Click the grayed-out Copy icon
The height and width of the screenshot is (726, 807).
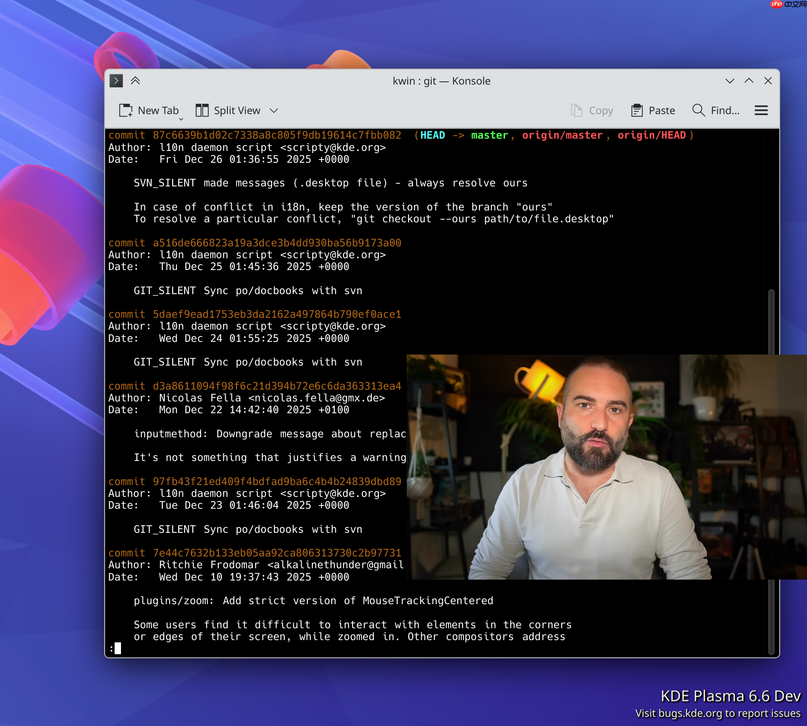[x=576, y=110]
